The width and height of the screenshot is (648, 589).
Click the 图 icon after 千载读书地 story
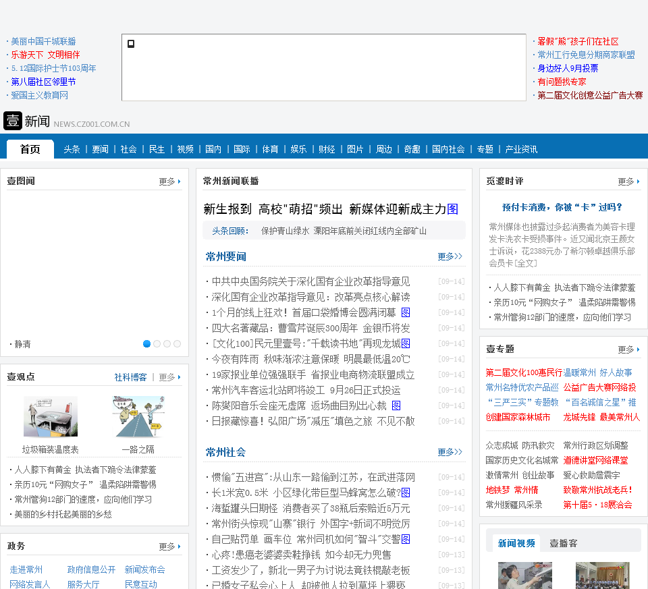coord(406,343)
